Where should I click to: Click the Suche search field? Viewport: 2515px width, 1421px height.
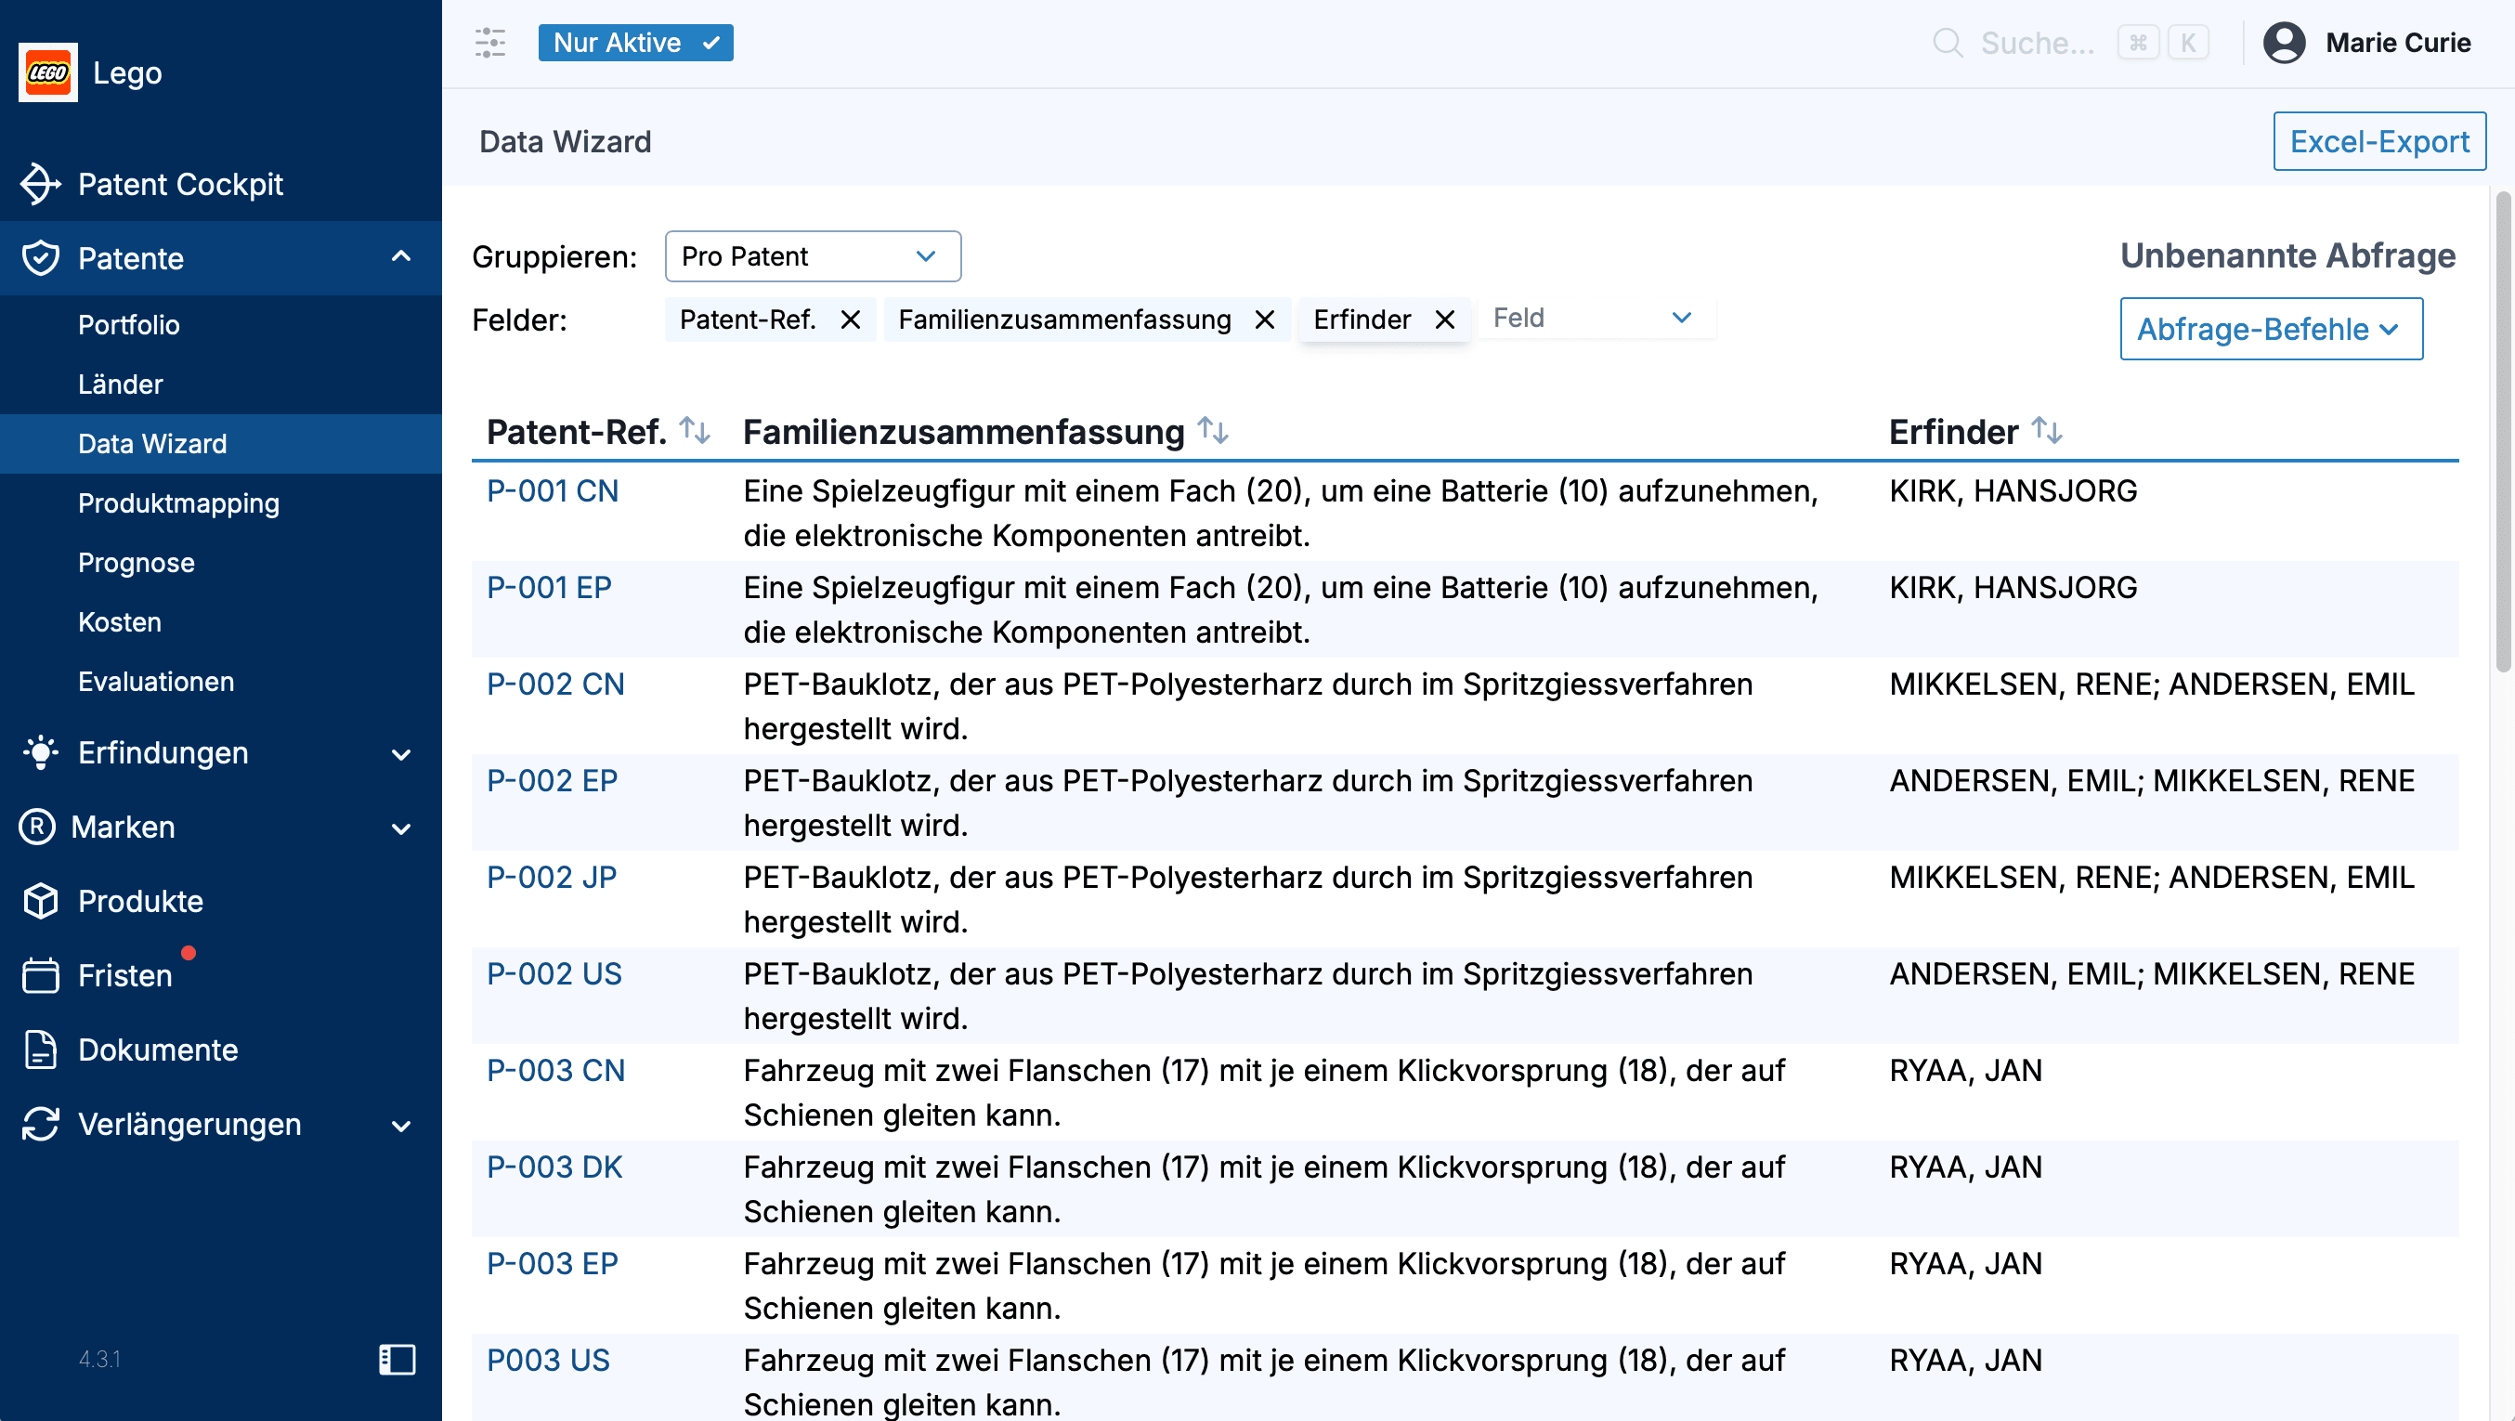click(x=2036, y=43)
